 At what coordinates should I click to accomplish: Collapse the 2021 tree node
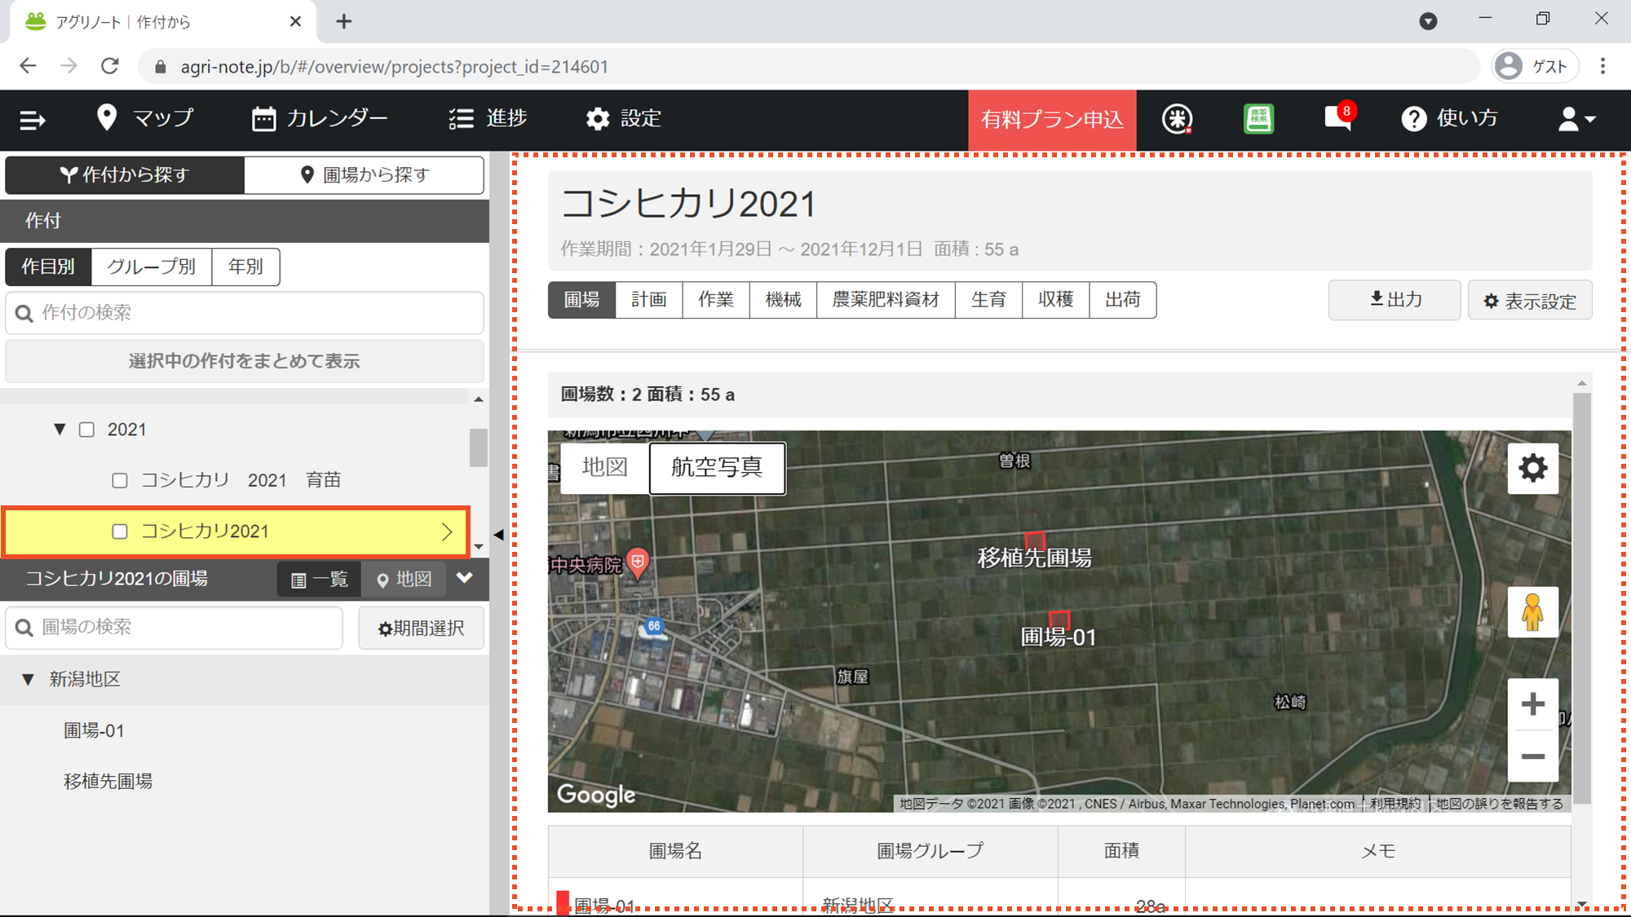point(60,430)
